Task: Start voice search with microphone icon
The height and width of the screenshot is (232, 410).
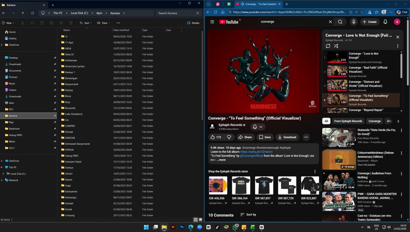Action: 354,22
